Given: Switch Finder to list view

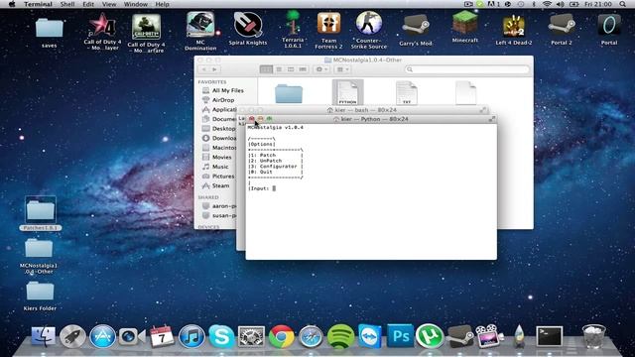Looking at the screenshot, I should (279, 69).
